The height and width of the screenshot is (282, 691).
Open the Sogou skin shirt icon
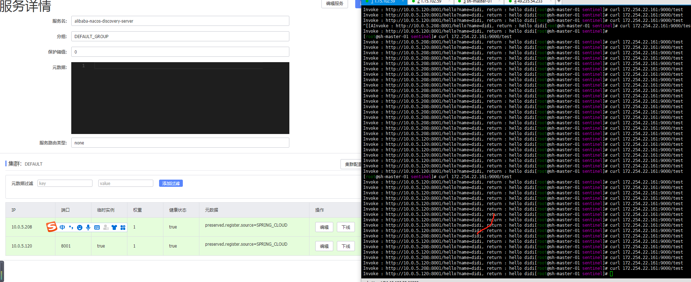coord(114,227)
